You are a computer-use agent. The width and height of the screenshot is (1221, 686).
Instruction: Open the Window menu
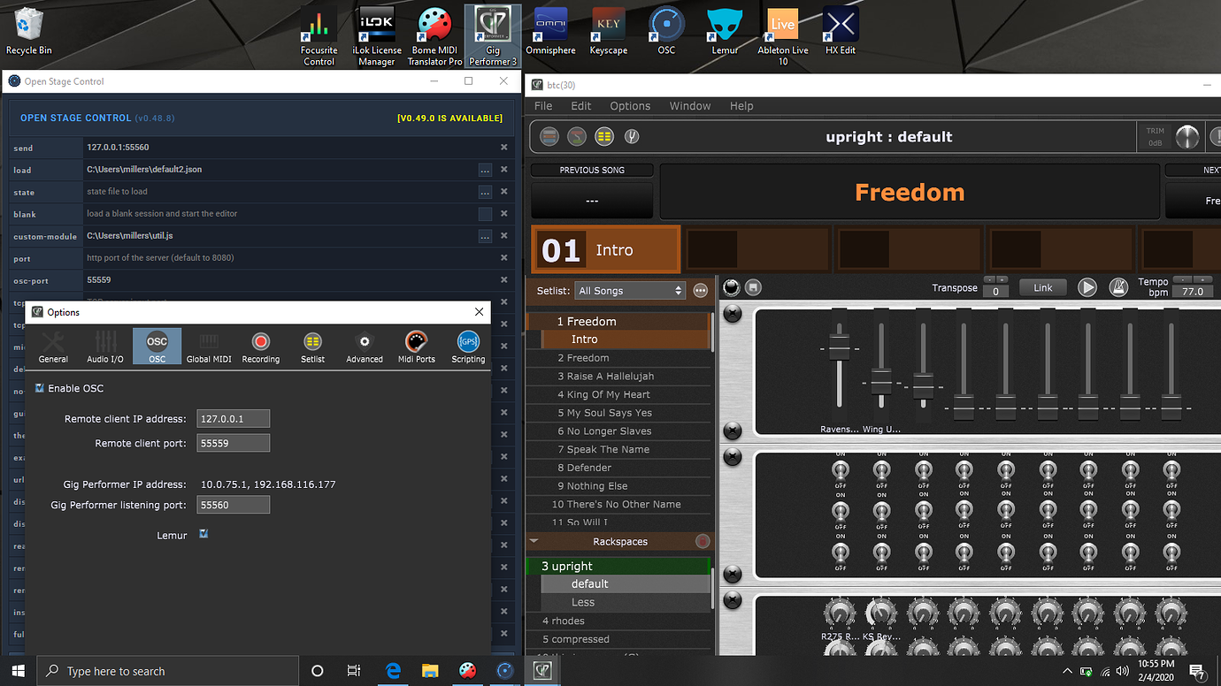(689, 106)
